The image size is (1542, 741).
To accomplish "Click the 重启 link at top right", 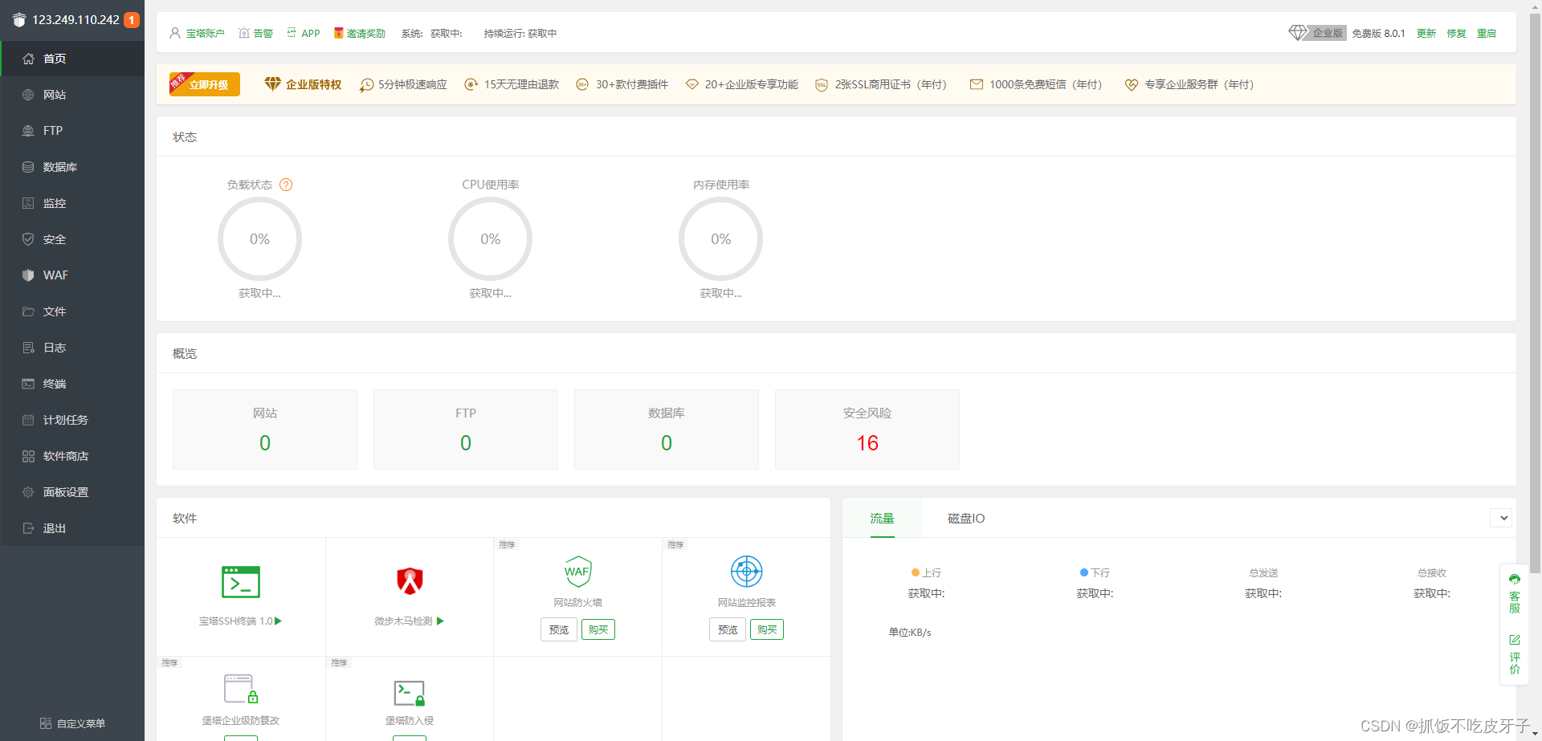I will coord(1487,33).
